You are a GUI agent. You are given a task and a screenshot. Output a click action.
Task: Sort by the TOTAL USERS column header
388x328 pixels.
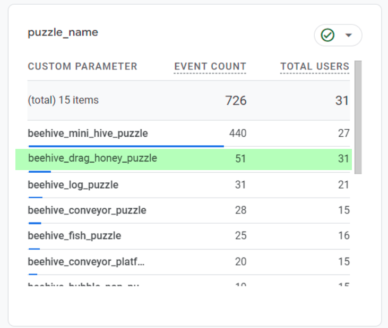pos(315,66)
